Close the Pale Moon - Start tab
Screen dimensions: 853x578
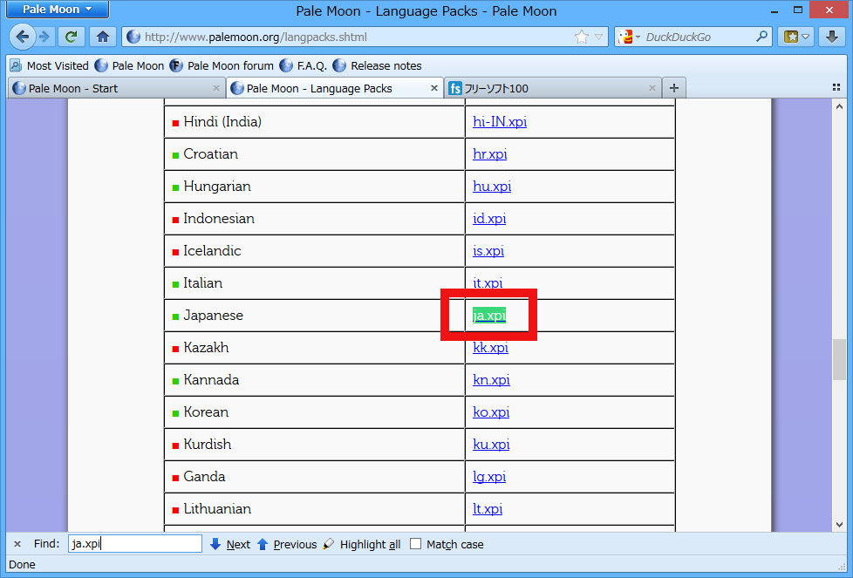[x=216, y=88]
